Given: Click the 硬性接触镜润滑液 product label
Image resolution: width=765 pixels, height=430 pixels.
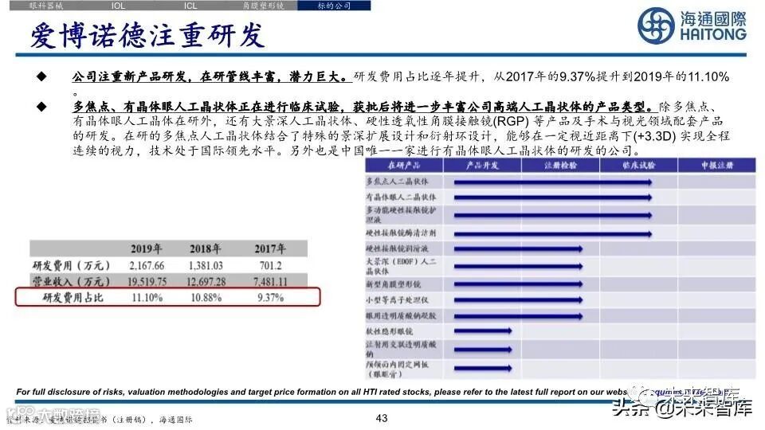Looking at the screenshot, I should click(397, 248).
